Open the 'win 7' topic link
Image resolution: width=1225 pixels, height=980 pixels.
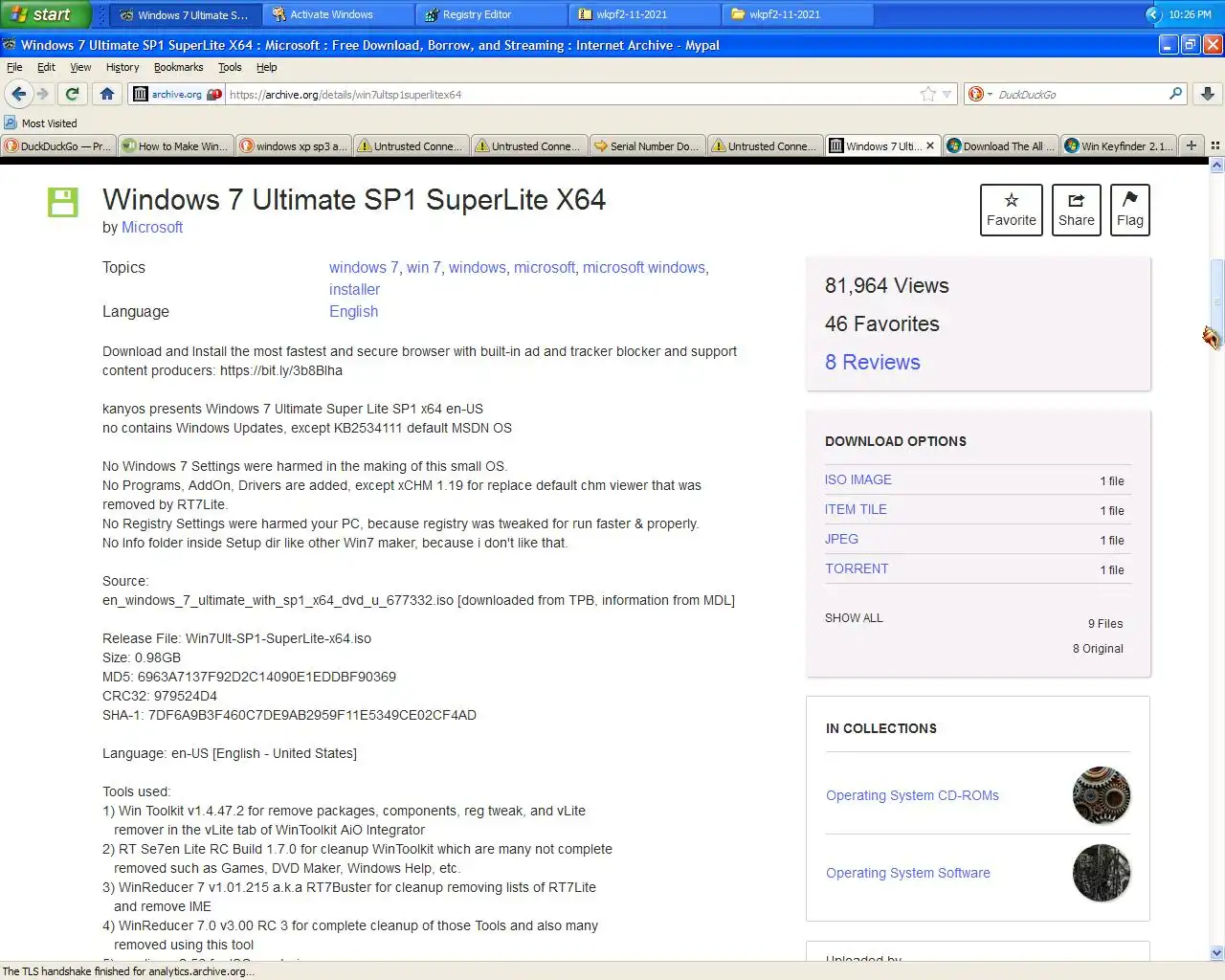click(423, 268)
